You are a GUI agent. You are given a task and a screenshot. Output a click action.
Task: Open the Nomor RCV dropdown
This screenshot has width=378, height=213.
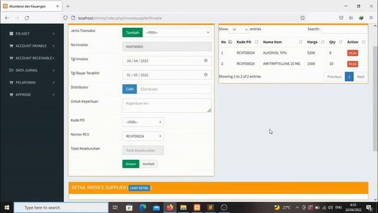pos(143,136)
